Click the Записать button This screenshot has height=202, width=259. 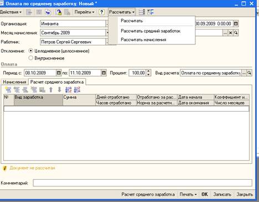[x=222, y=194]
